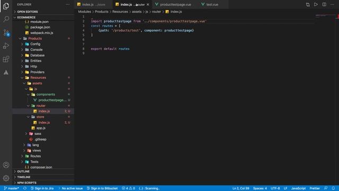The width and height of the screenshot is (339, 191).
Task: Switch to producttestpage.vue tab
Action: coord(175,5)
